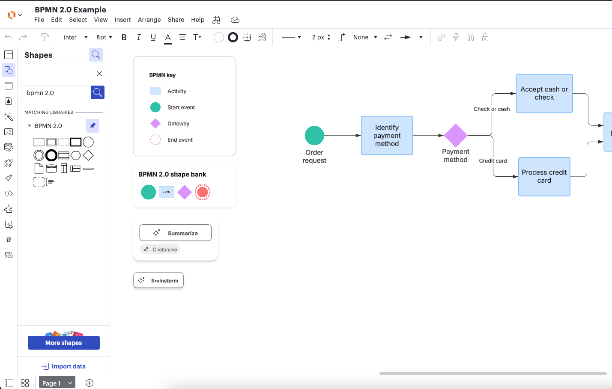Toggle italic text formatting
612x389 pixels.
click(x=138, y=37)
